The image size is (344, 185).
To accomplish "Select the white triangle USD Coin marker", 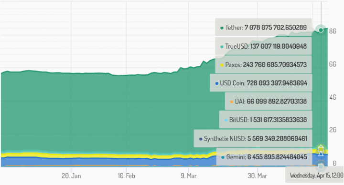I will tap(321, 154).
